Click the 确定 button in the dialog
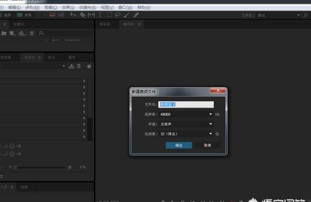The height and width of the screenshot is (202, 311). (179, 145)
